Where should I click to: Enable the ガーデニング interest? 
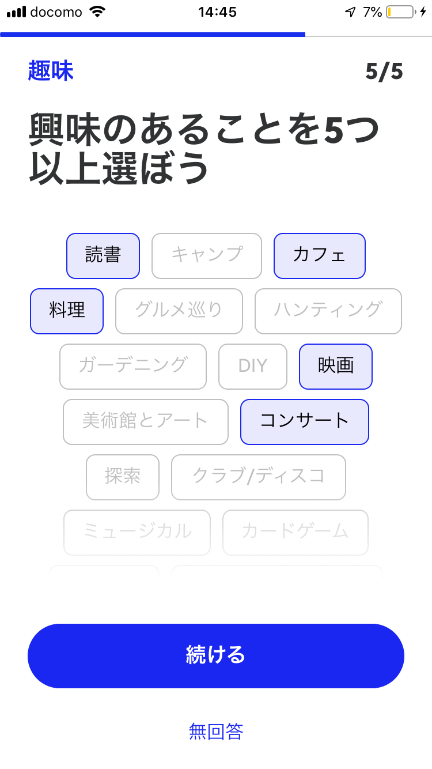click(133, 366)
